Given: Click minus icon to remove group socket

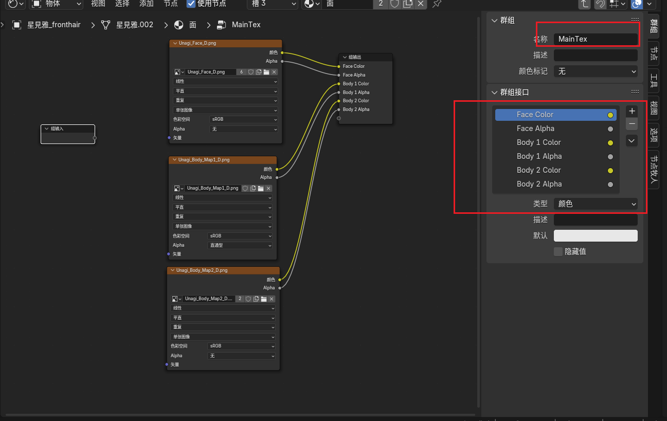Looking at the screenshot, I should [x=632, y=124].
